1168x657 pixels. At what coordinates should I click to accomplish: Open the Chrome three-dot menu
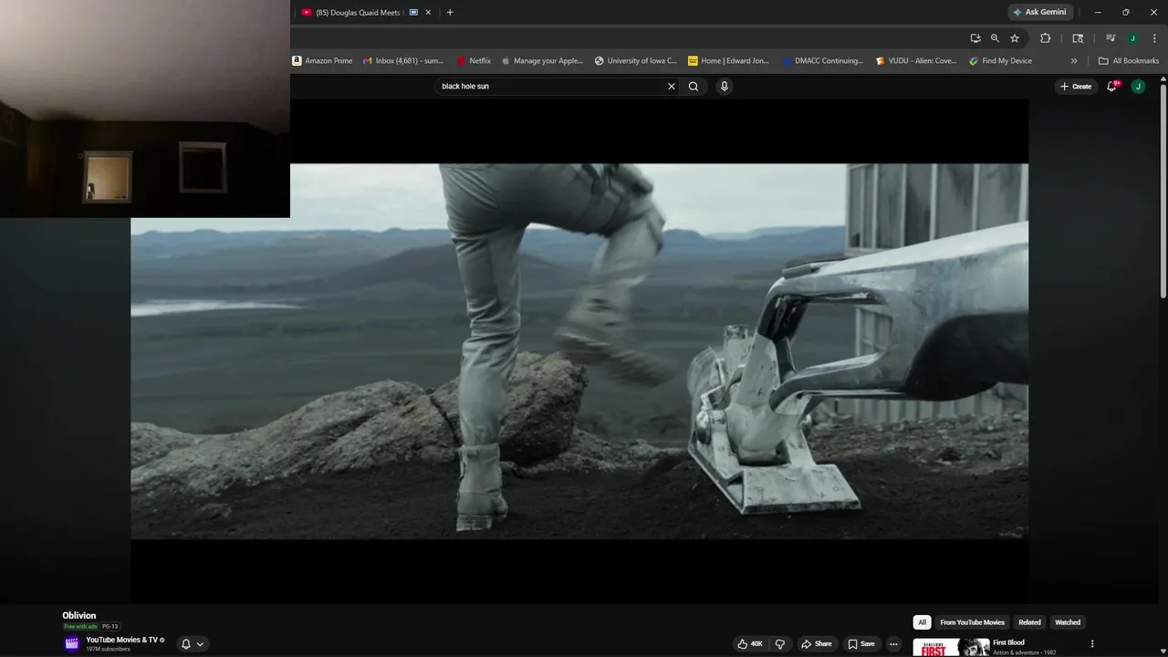pos(1154,38)
